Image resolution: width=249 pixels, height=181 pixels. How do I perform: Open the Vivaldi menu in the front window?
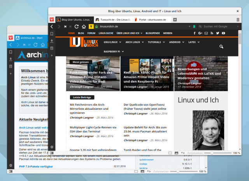click(x=52, y=19)
